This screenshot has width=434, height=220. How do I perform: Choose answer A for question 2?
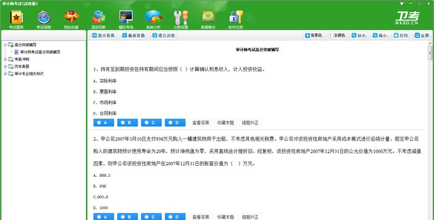click(104, 217)
